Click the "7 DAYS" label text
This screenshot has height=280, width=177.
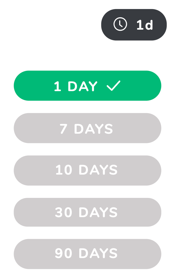(86, 128)
